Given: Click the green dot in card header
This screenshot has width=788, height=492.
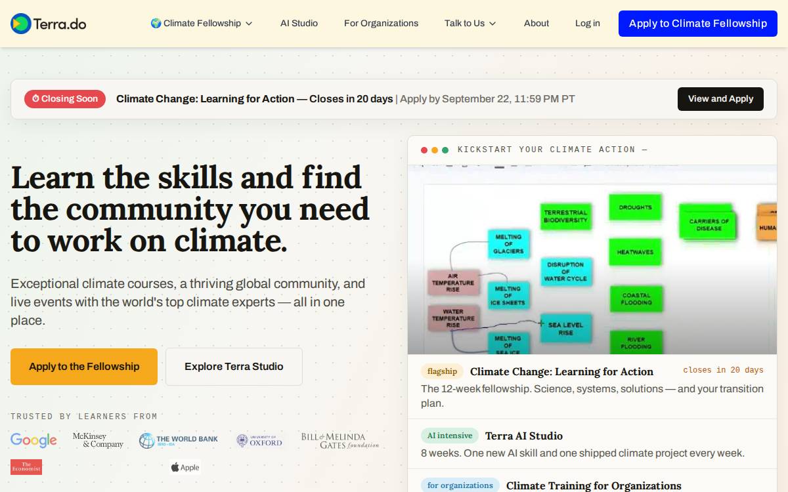Looking at the screenshot, I should tap(445, 150).
